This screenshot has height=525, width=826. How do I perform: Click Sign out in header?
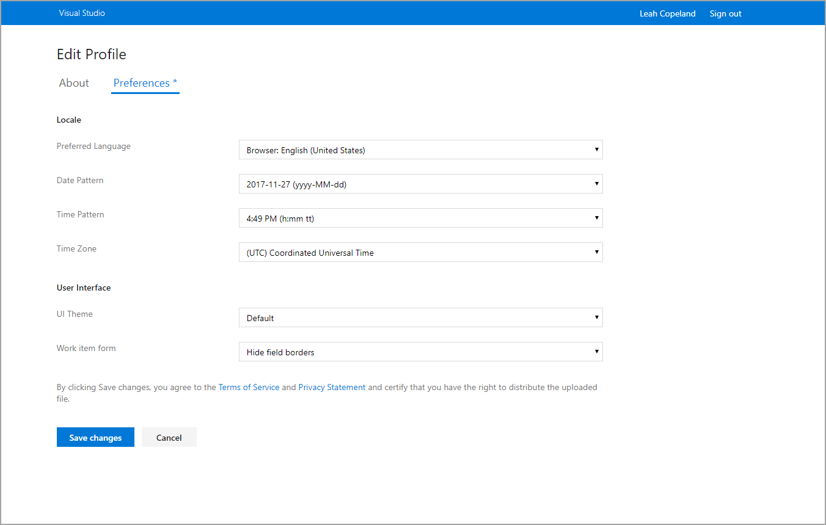tap(725, 13)
